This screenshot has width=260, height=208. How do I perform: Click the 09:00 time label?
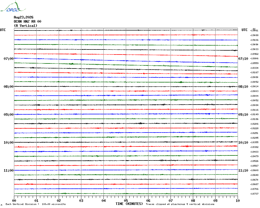(9, 114)
